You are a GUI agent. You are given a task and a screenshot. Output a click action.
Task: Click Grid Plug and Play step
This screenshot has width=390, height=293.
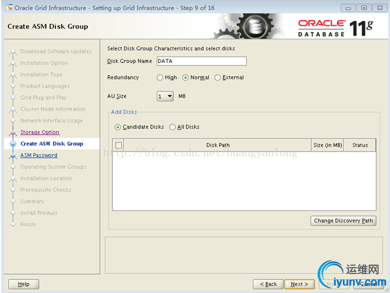43,98
